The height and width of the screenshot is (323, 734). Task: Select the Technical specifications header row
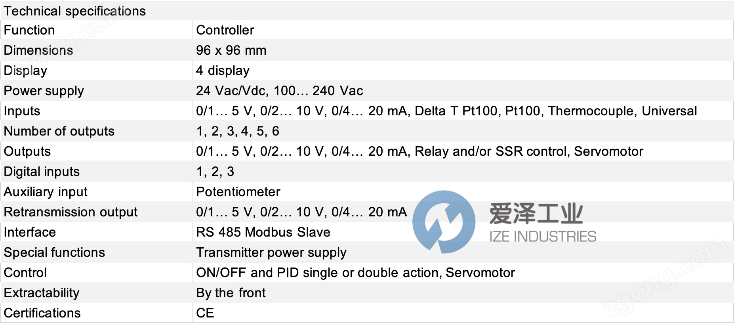(367, 11)
